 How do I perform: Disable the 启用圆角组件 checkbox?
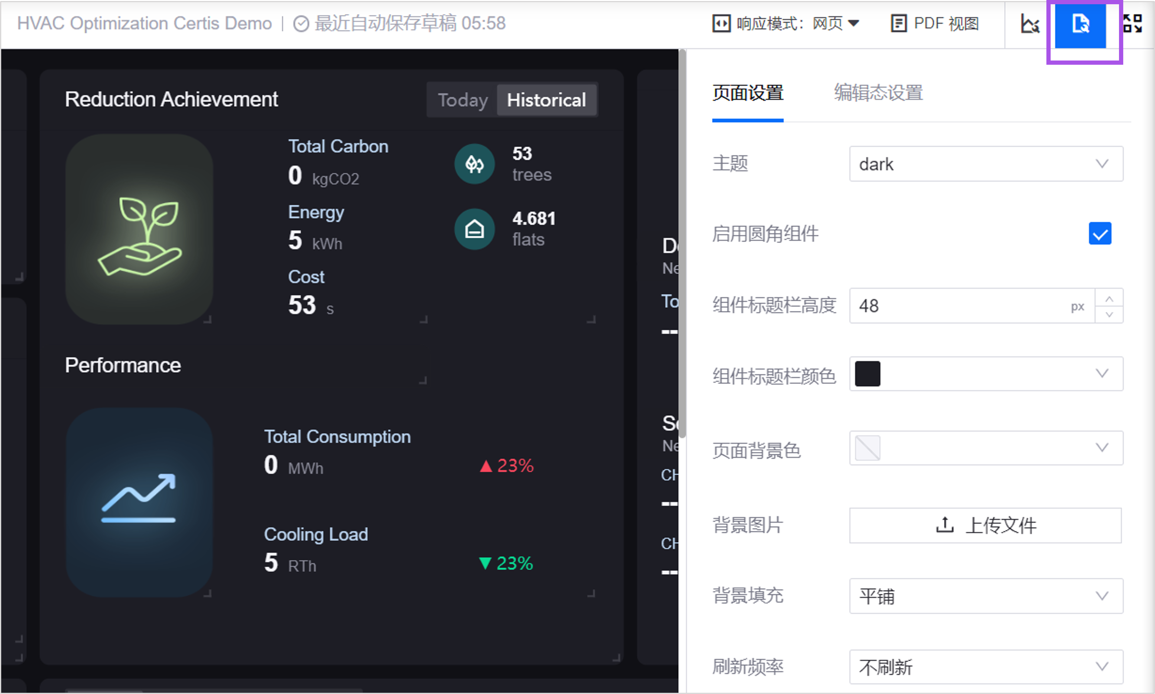[1100, 233]
